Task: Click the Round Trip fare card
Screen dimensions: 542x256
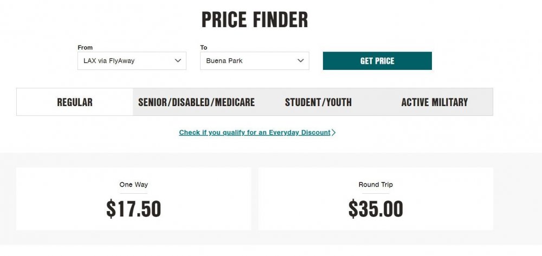Action: [376, 199]
